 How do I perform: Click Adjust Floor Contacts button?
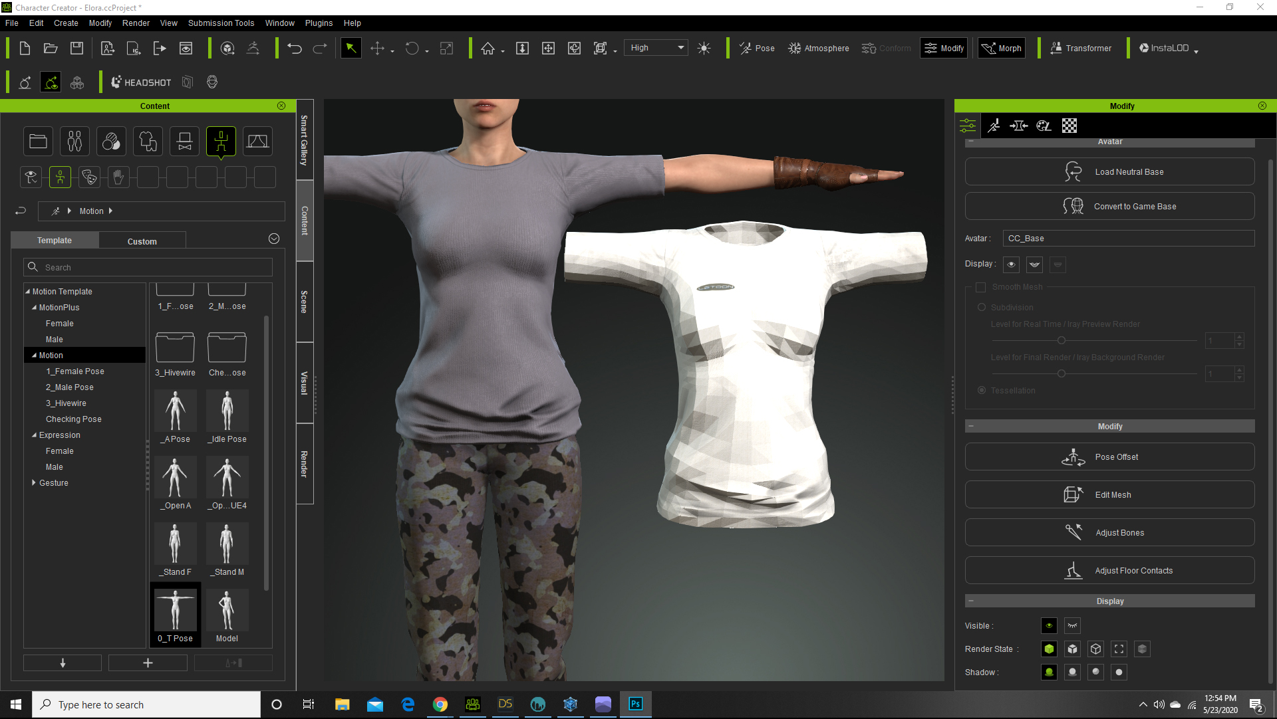(1109, 570)
